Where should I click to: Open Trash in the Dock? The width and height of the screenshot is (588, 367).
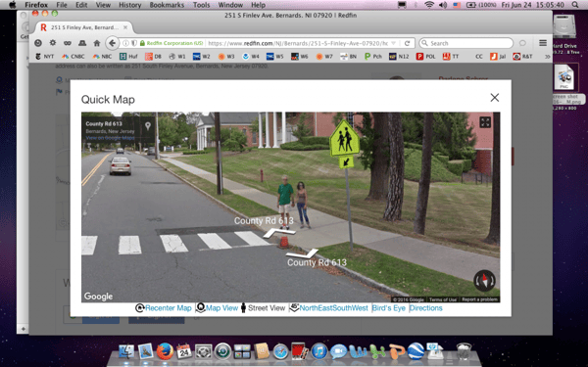coord(464,351)
